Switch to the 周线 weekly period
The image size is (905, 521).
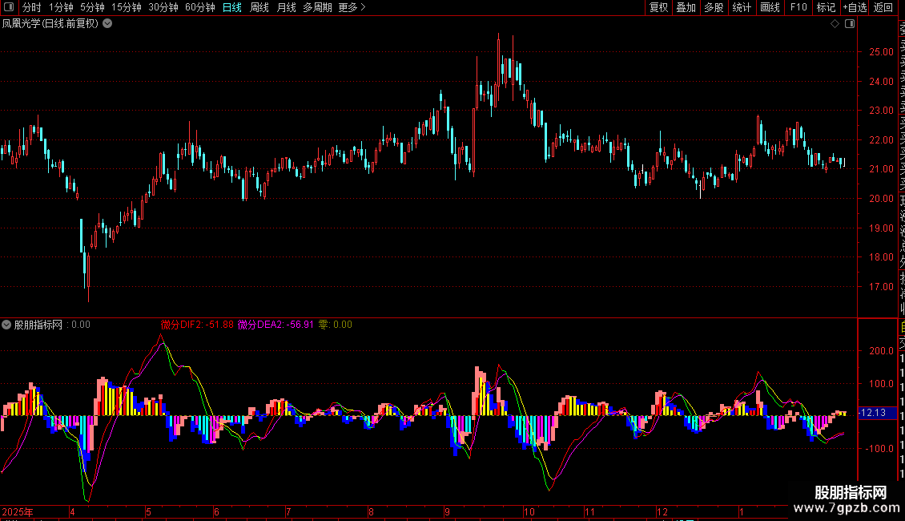259,8
